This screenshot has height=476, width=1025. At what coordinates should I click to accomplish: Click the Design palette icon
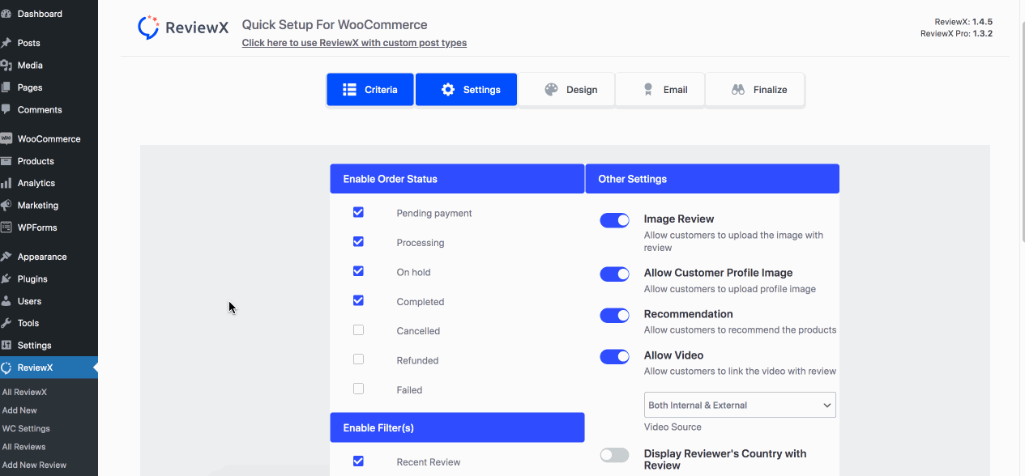[551, 90]
